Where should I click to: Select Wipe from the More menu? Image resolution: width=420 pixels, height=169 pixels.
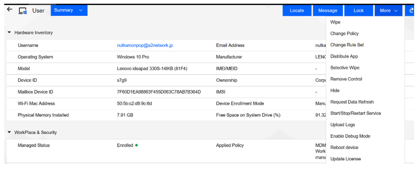point(335,22)
